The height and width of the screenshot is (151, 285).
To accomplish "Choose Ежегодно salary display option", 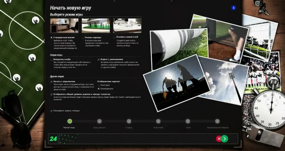I will [x=99, y=85].
